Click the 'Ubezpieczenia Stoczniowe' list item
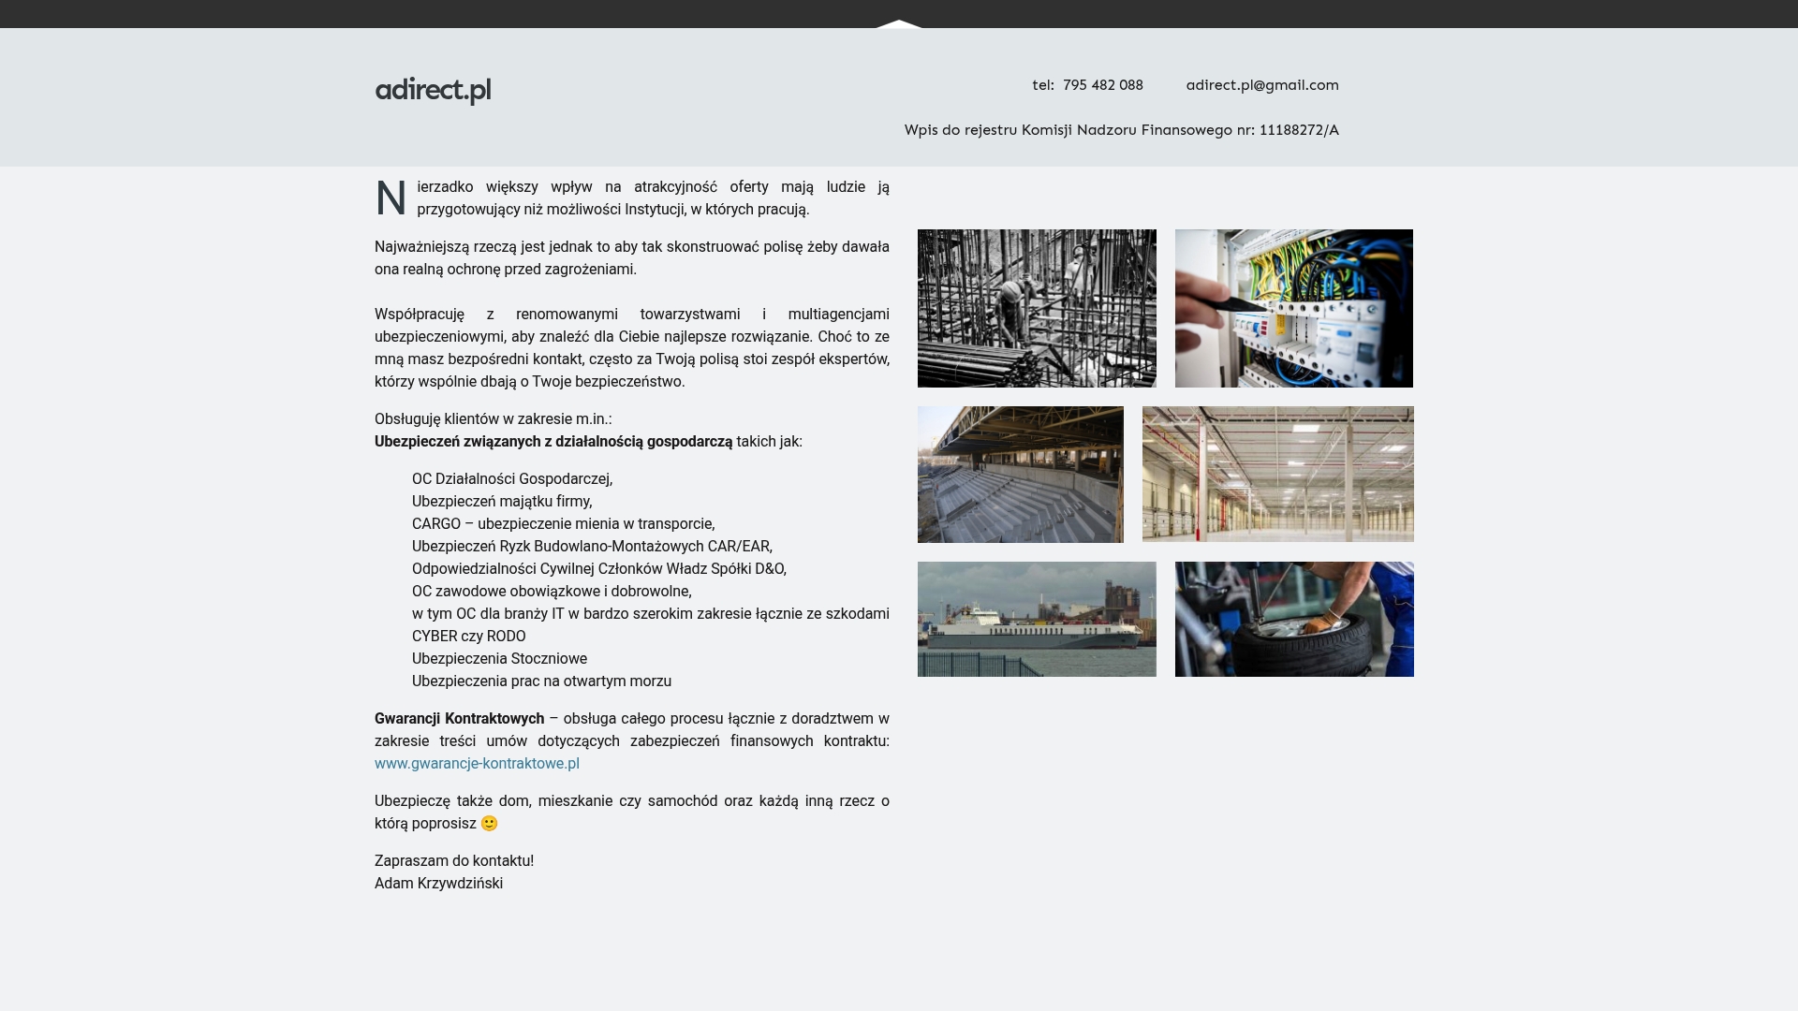 point(499,659)
